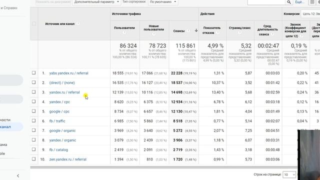Open help icon next to Сред. длительность сеанса
Image resolution: width=320 pixels, height=180 pixels.
click(272, 34)
